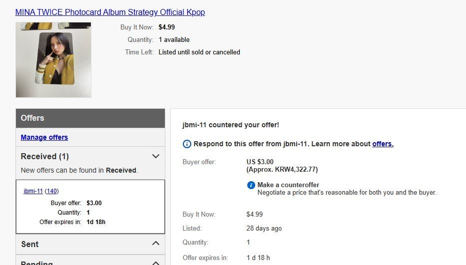Open the 'offers.' learn more link
Screen dimensions: 466x265
click(383, 144)
